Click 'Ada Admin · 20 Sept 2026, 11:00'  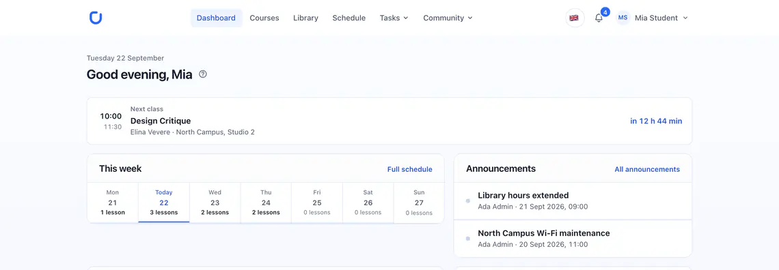(x=532, y=244)
